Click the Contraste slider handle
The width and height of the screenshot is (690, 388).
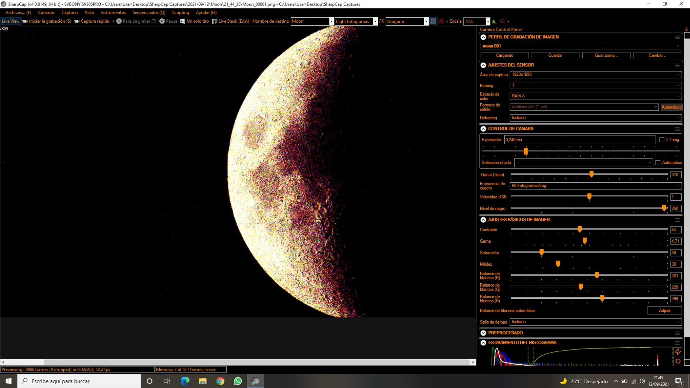coord(579,230)
